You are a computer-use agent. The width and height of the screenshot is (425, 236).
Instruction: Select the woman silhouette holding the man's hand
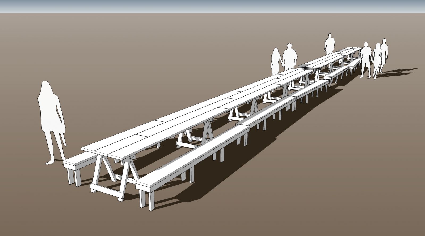(275, 61)
